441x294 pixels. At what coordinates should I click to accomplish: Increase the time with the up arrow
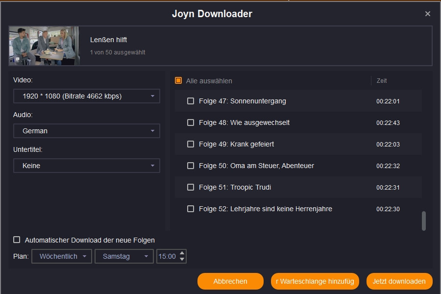point(182,253)
